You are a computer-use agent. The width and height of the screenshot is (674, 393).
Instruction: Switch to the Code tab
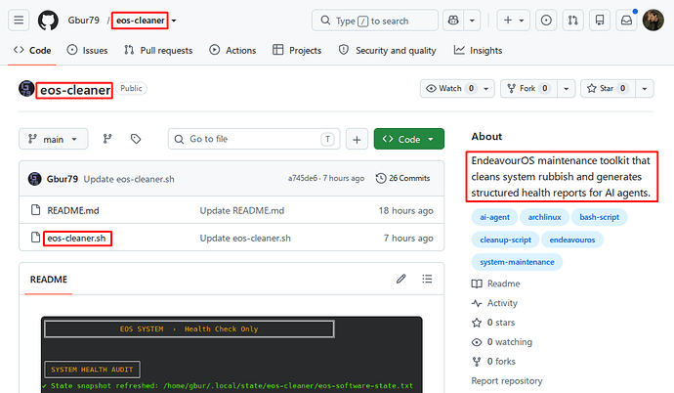pyautogui.click(x=32, y=50)
